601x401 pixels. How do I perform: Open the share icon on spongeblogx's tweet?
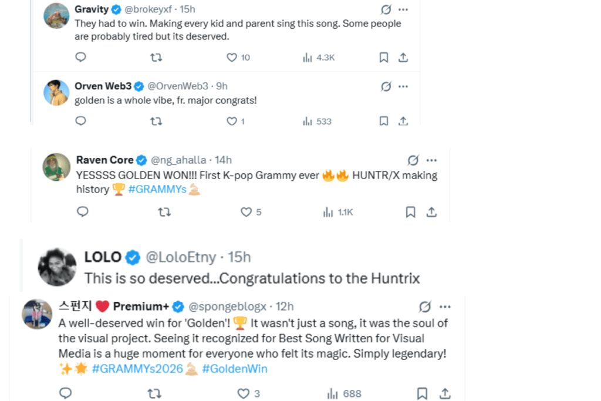[445, 393]
